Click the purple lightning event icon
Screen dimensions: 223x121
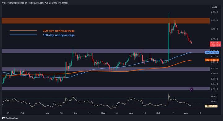(191, 89)
